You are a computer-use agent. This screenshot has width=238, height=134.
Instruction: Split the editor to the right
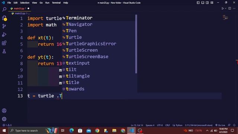[x=230, y=9]
